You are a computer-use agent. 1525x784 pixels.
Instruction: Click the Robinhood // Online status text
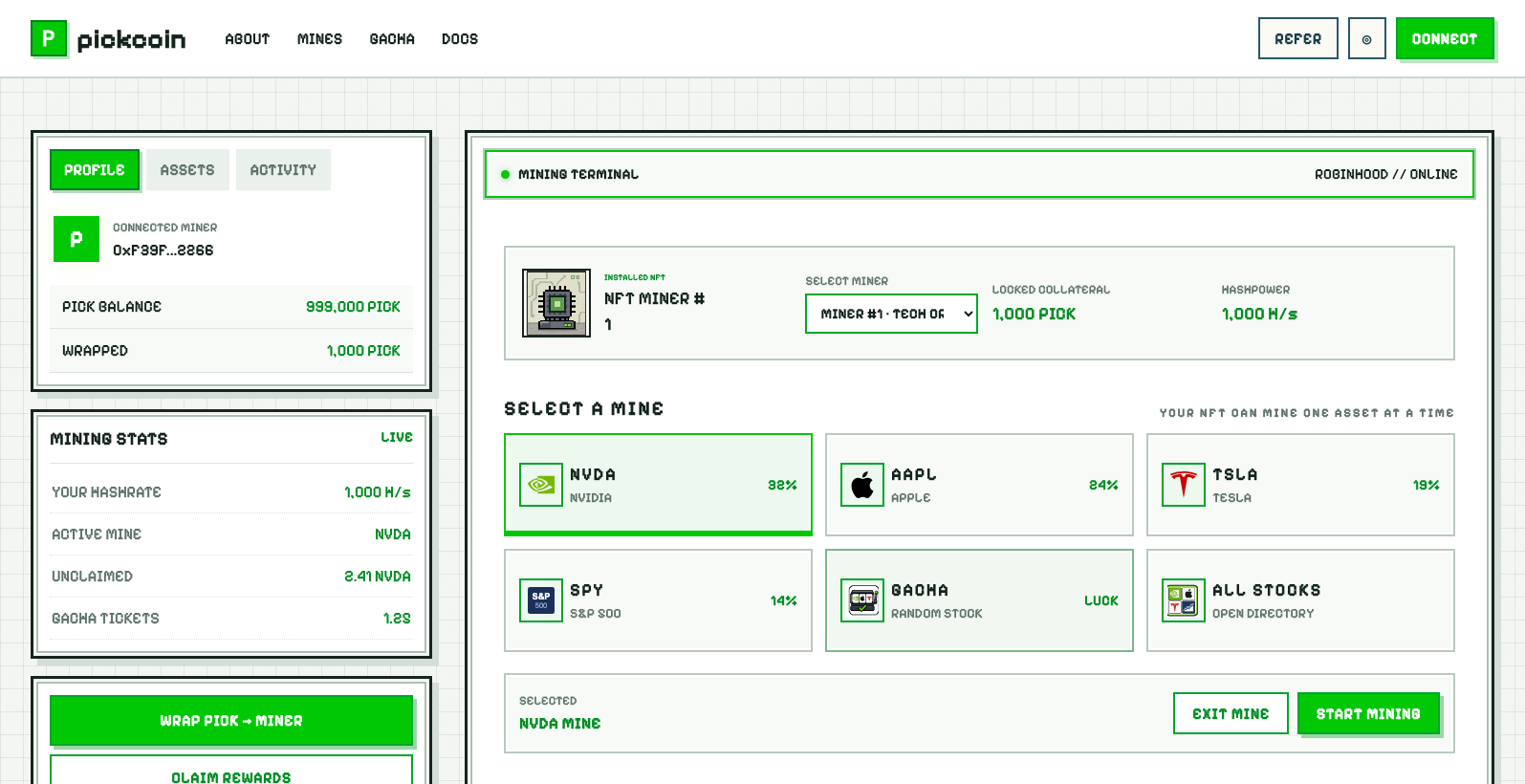(x=1385, y=174)
